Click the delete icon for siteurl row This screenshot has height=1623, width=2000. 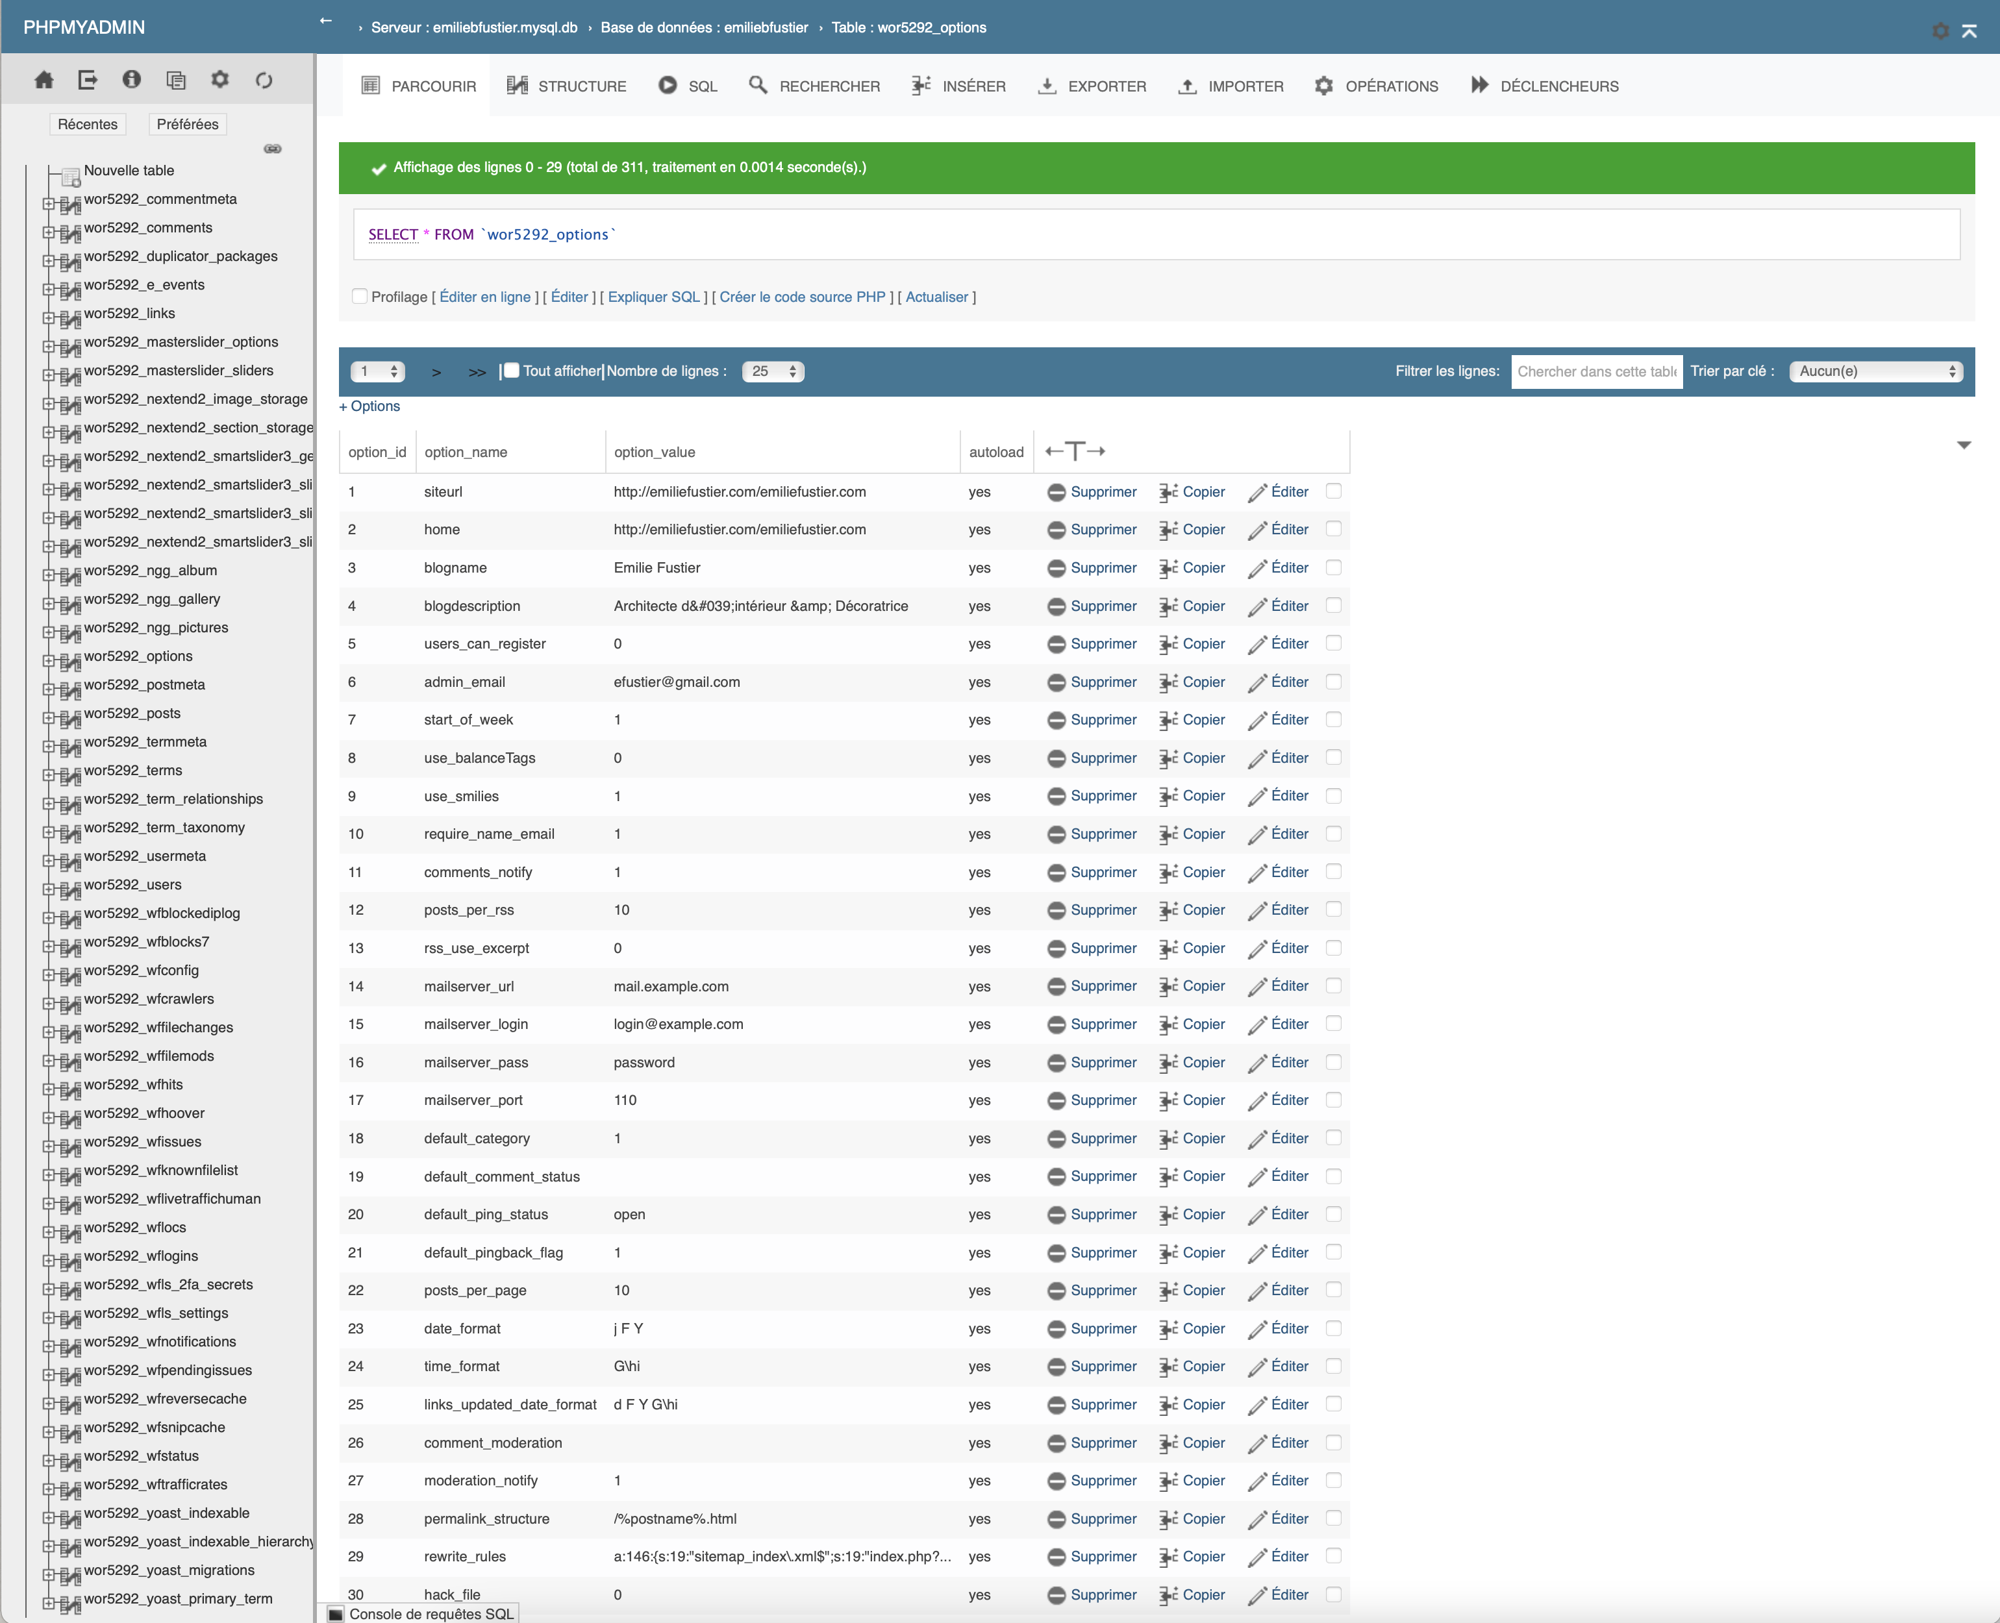click(x=1056, y=493)
